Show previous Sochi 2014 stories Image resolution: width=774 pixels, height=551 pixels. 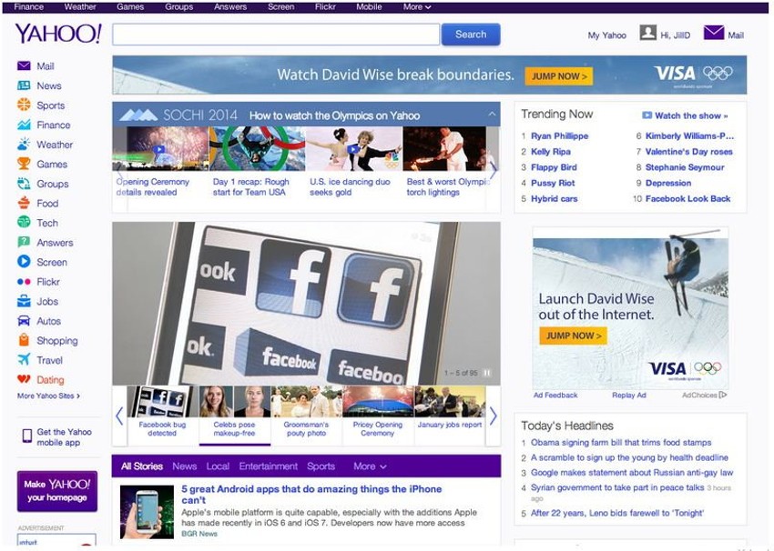[120, 173]
